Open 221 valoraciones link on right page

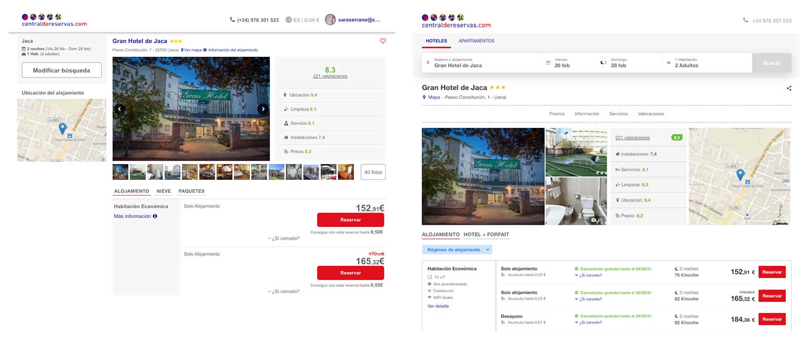[x=632, y=138]
